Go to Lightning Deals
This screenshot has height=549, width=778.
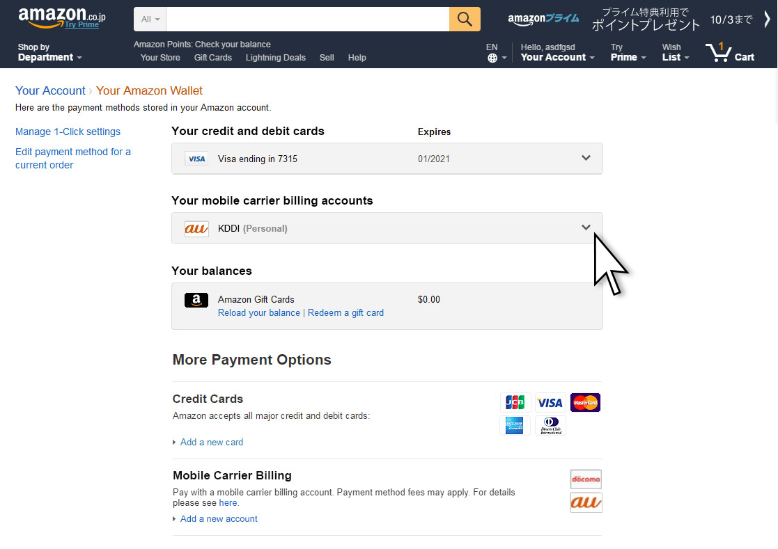tap(275, 58)
